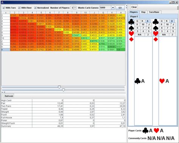
Task: Click the heart icon beside Player Cards label
Action: pos(156,131)
